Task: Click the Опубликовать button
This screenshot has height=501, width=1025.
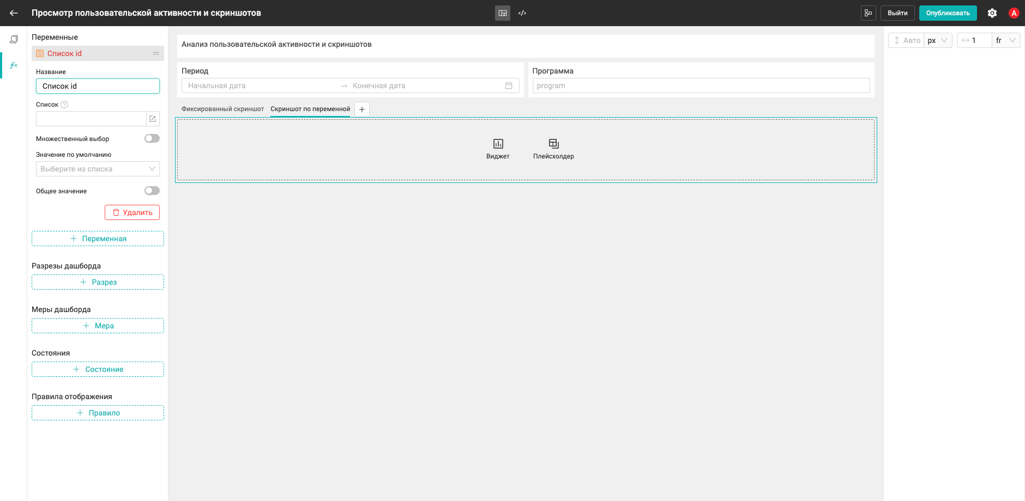Action: click(x=948, y=13)
